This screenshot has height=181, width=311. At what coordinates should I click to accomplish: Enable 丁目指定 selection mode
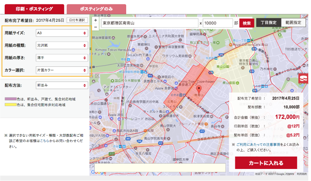click(x=268, y=23)
